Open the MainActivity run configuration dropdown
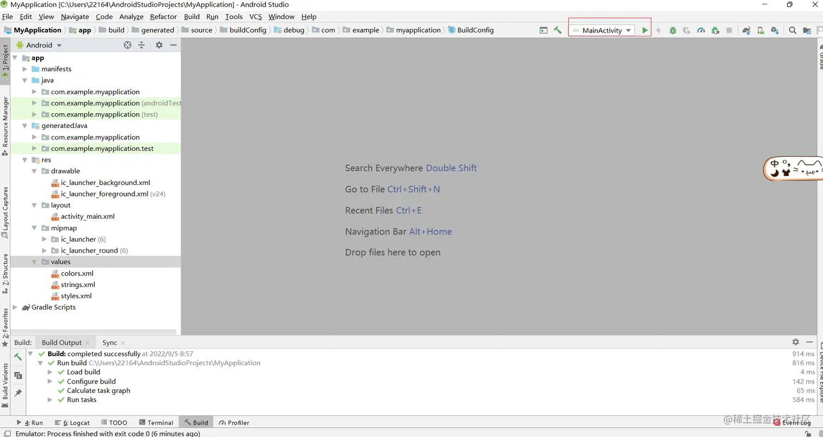The width and height of the screenshot is (823, 437). point(601,30)
